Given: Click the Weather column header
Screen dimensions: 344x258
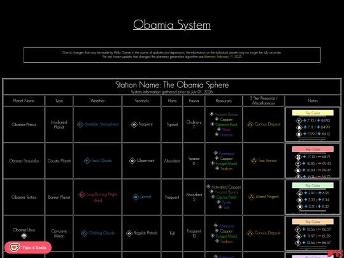Looking at the screenshot, I should click(97, 101).
